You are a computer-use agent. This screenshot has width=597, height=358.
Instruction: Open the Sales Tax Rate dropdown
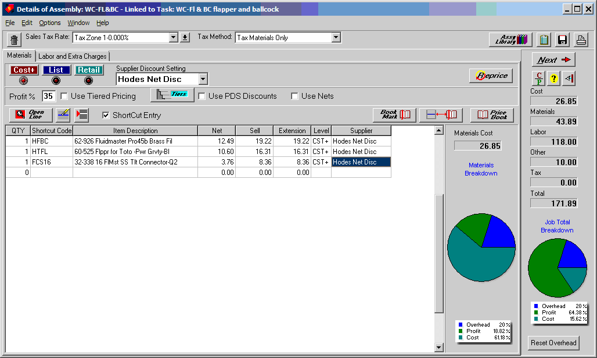pyautogui.click(x=173, y=37)
